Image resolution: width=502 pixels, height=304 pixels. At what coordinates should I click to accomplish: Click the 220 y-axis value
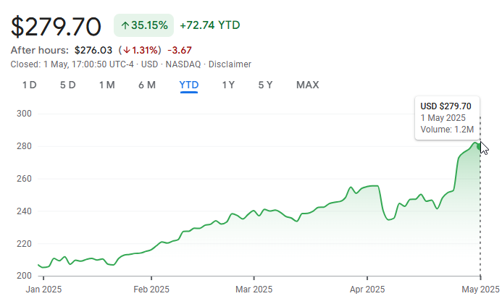[24, 243]
